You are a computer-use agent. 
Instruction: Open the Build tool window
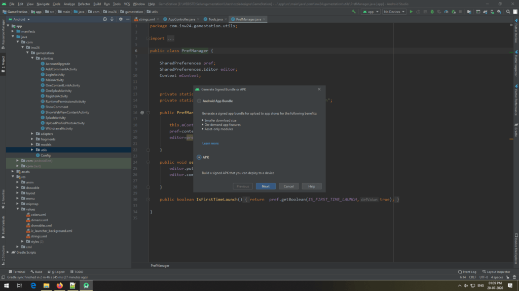pyautogui.click(x=36, y=272)
